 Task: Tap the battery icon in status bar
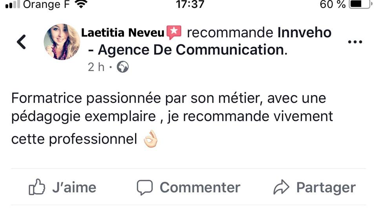[x=358, y=5]
